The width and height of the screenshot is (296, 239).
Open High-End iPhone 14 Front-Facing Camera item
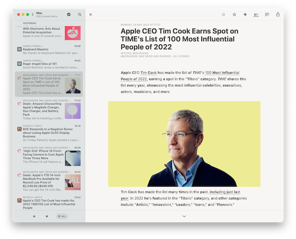click(49, 155)
